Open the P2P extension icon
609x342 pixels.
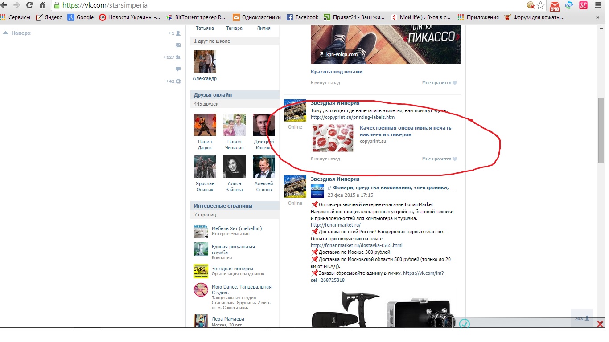(x=569, y=5)
